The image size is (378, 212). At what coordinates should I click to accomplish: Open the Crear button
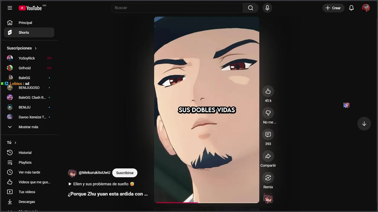tap(333, 8)
